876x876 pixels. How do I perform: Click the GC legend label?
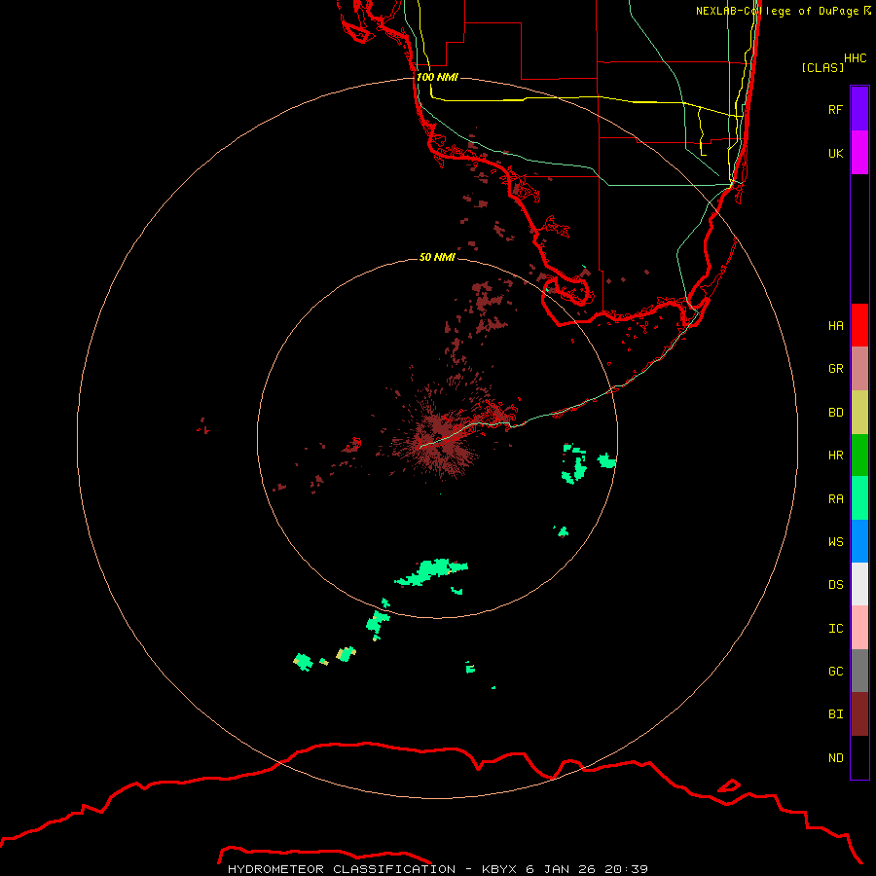pos(836,671)
